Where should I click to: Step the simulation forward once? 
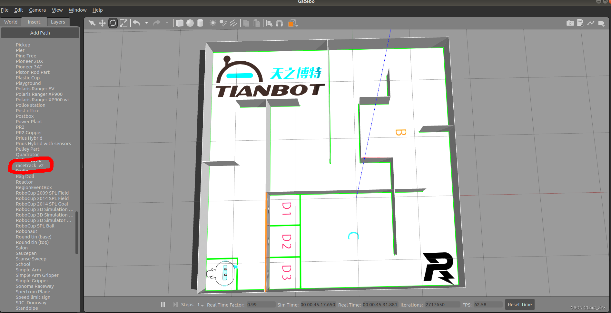175,304
